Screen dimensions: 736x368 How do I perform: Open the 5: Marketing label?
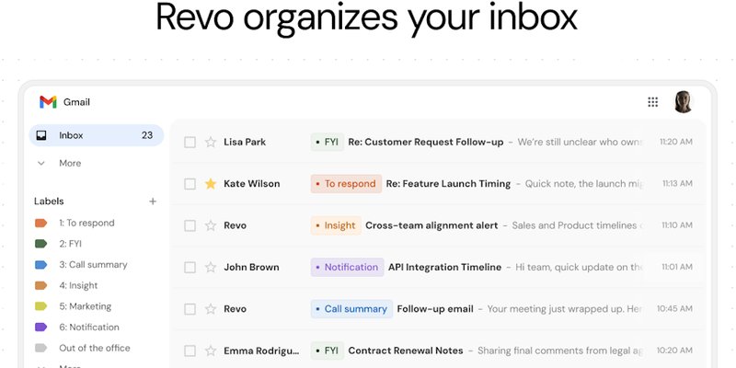tap(85, 306)
